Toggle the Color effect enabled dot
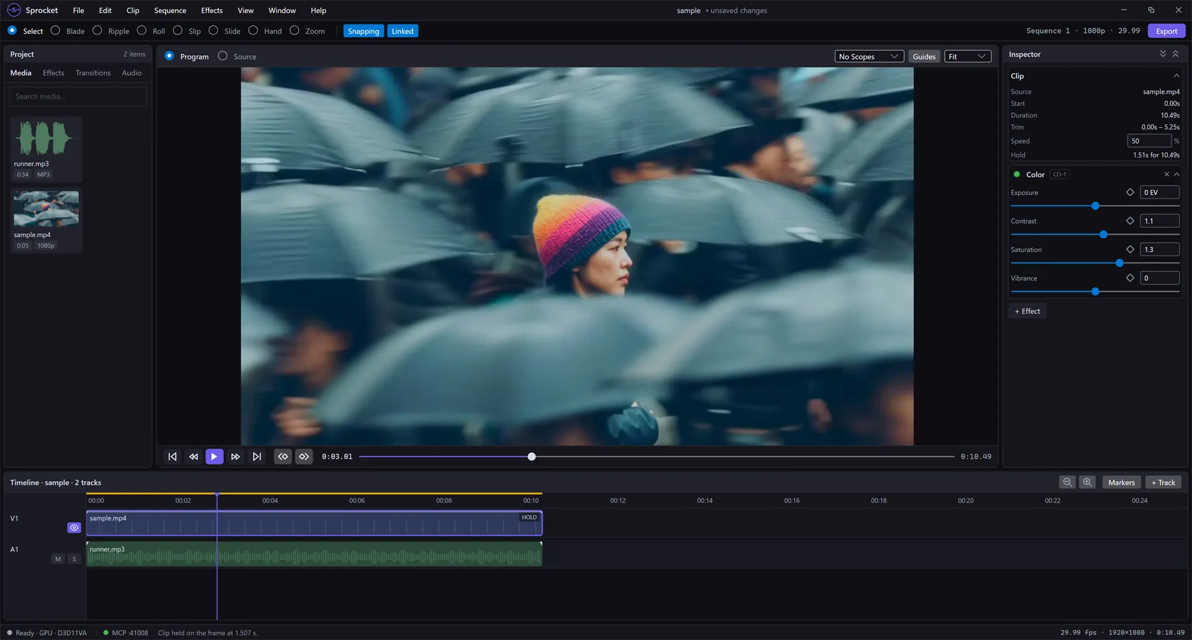 (x=1017, y=174)
